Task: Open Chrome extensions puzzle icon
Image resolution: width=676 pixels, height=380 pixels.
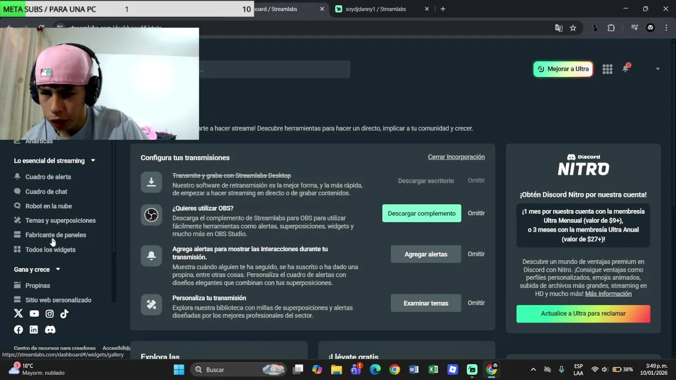Action: [611, 28]
